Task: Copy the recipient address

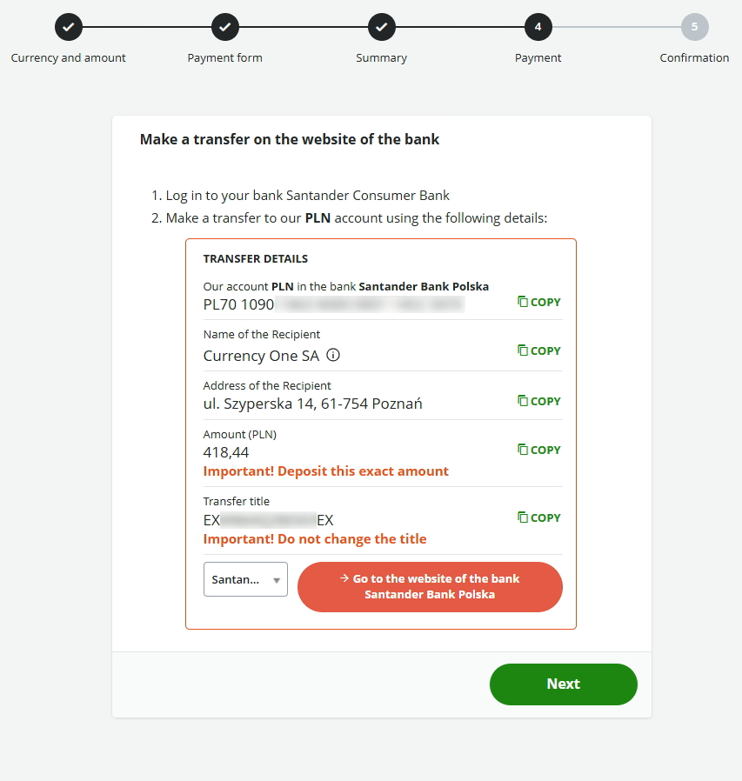Action: [539, 401]
